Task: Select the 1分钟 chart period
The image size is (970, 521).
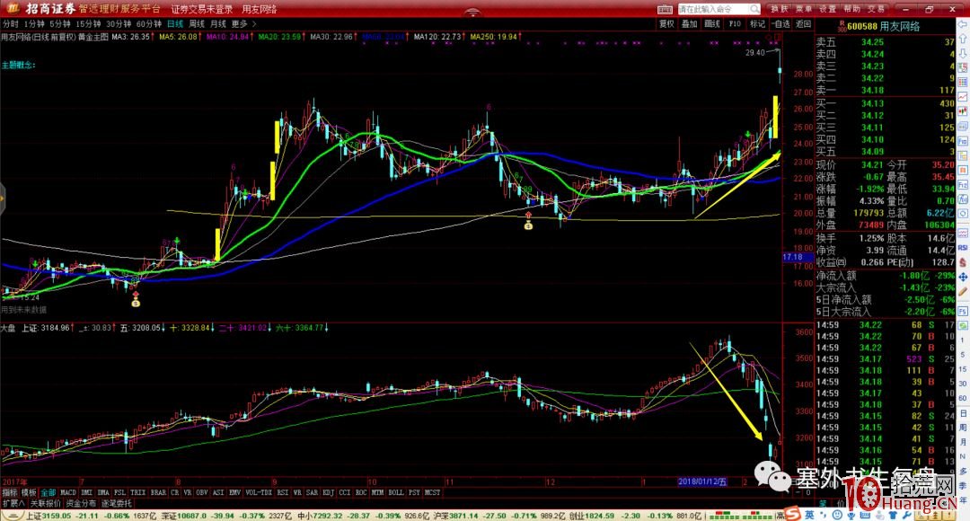Action: (x=34, y=24)
